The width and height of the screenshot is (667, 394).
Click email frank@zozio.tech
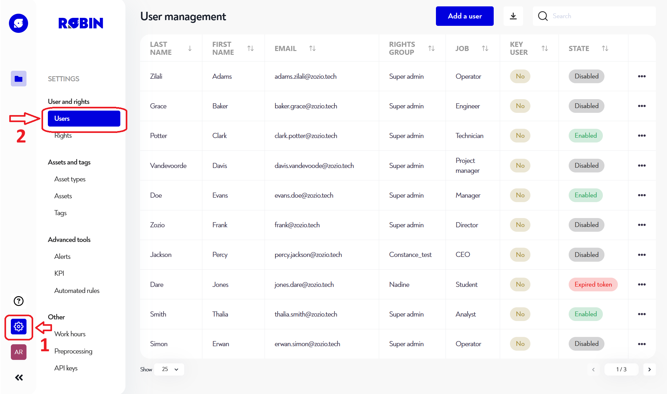[297, 225]
